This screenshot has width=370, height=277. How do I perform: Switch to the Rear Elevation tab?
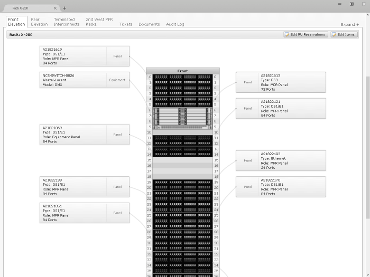pos(39,22)
